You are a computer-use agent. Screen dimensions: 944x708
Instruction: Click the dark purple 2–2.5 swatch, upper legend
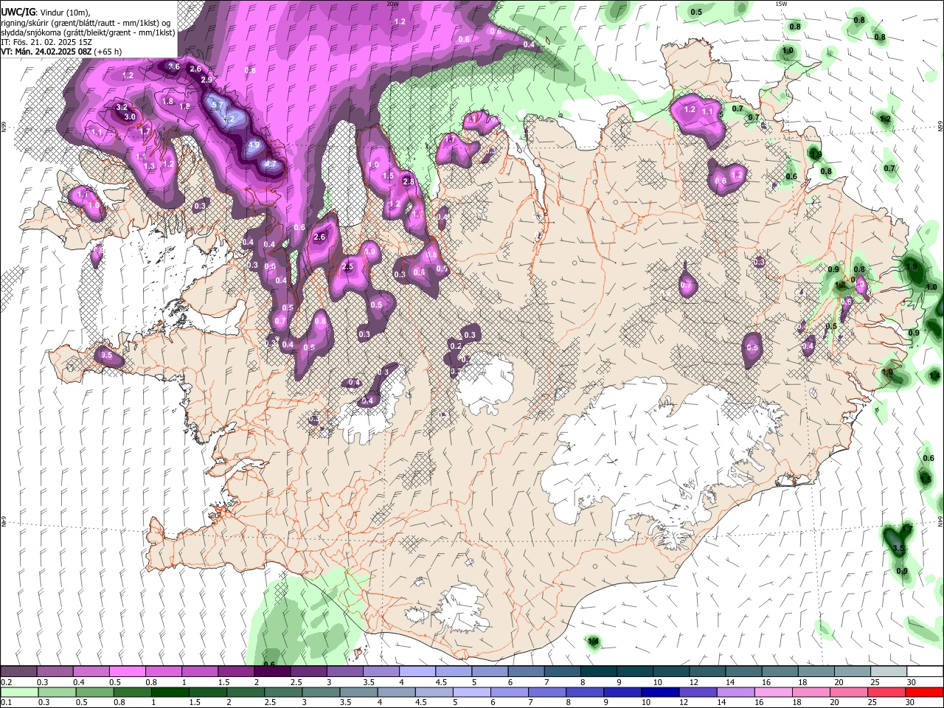click(272, 672)
